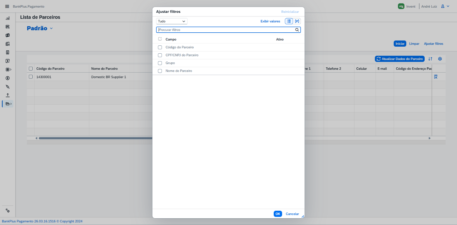Click Exibir valores link
The width and height of the screenshot is (457, 225).
coord(270,21)
